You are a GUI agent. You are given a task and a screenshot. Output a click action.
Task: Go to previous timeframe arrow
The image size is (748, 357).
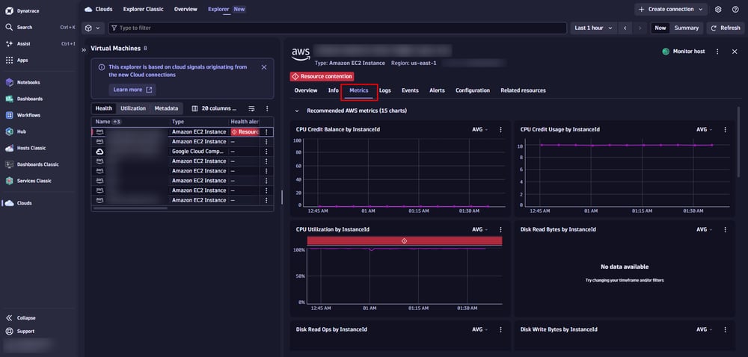(x=625, y=28)
